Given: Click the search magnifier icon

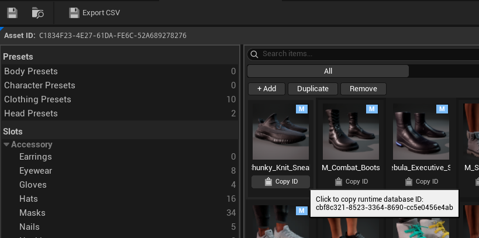Looking at the screenshot, I should coord(254,54).
